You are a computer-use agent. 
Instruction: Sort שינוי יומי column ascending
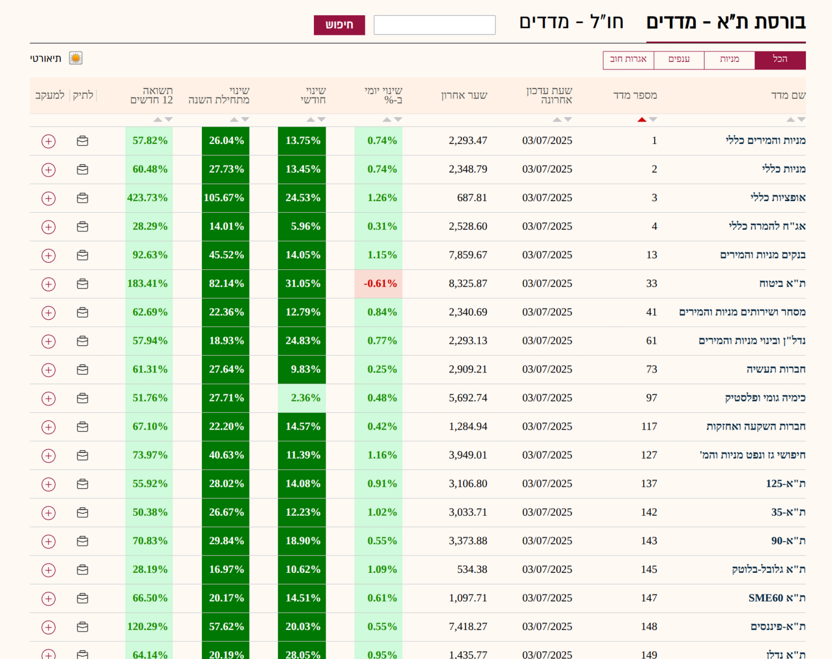(387, 119)
